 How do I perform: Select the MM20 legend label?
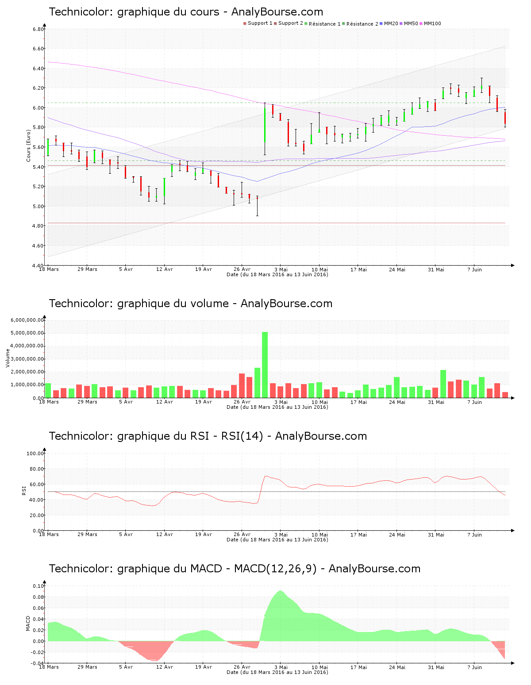point(391,23)
